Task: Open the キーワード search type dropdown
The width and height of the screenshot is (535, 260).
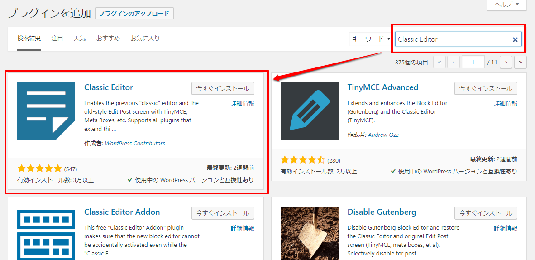Action: point(371,39)
